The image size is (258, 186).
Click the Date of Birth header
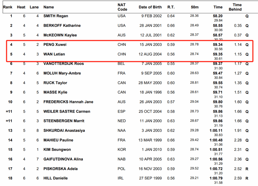150,7
